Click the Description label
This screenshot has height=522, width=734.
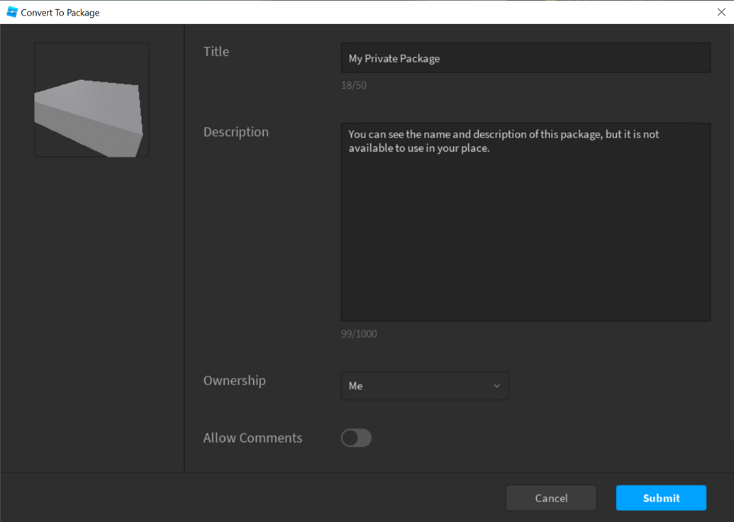(x=235, y=132)
